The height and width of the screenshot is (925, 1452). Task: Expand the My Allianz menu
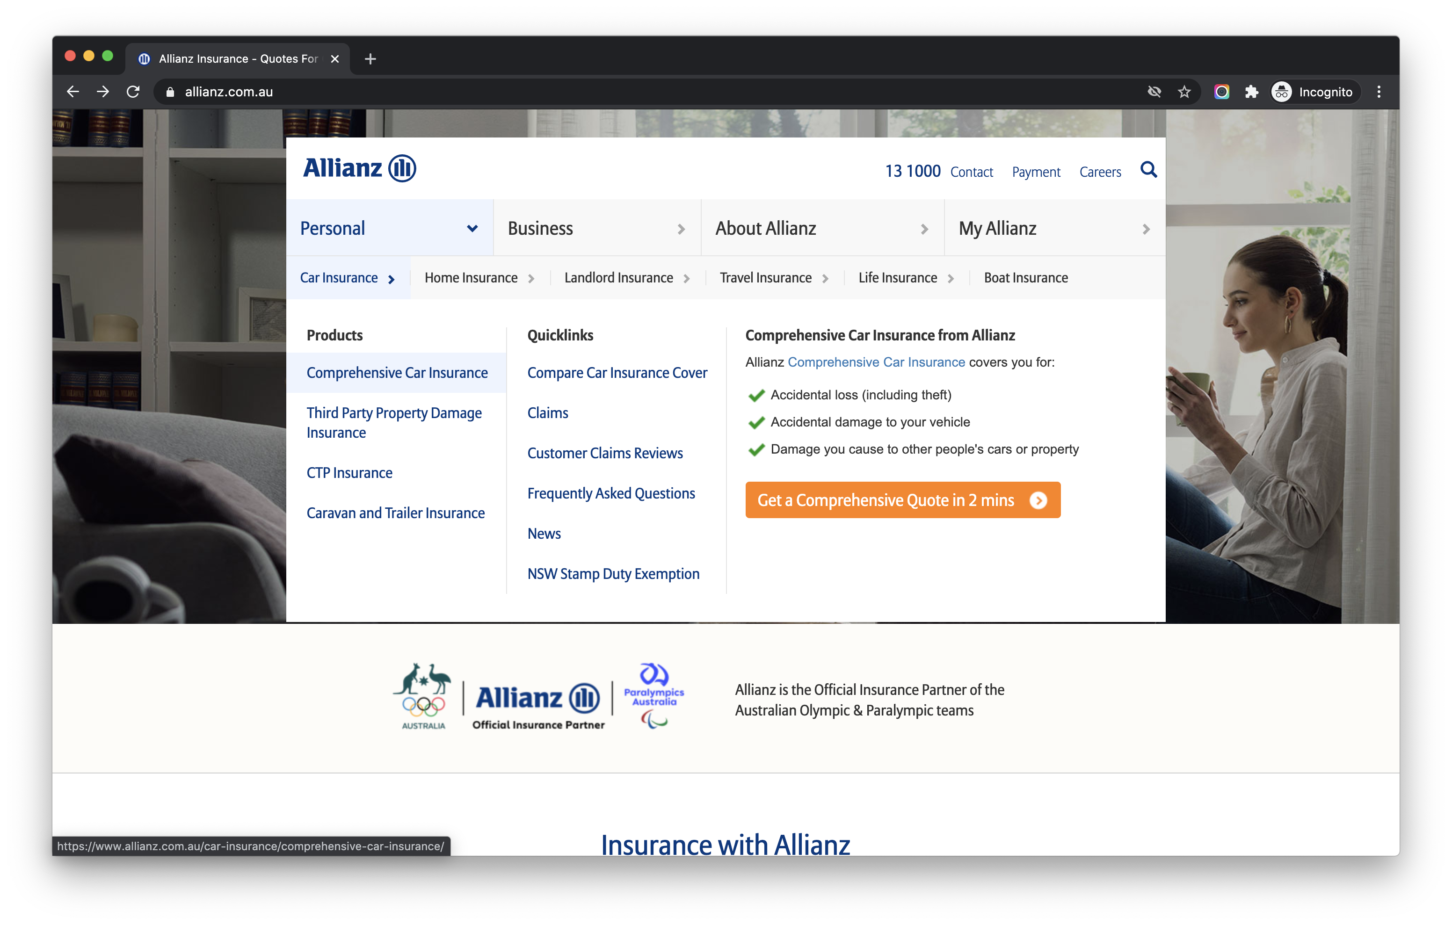[1055, 228]
